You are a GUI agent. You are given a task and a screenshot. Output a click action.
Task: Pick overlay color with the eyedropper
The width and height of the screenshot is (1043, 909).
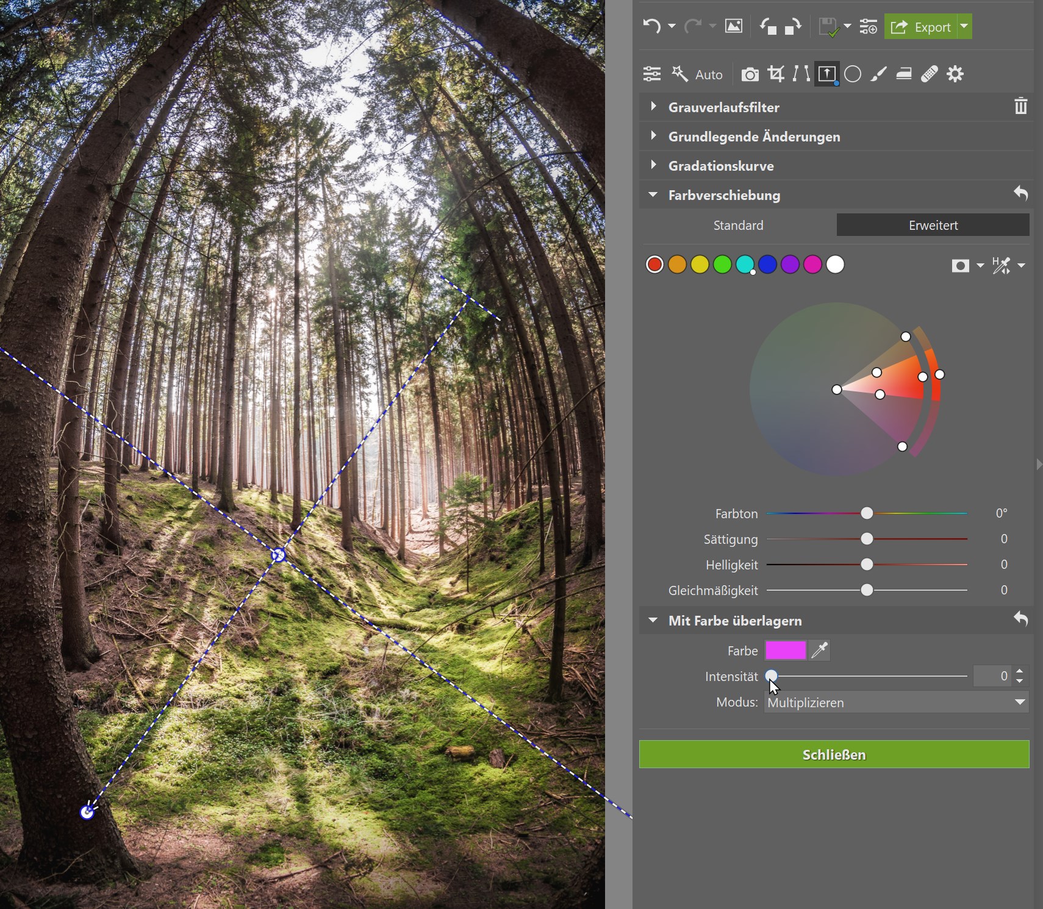click(820, 651)
